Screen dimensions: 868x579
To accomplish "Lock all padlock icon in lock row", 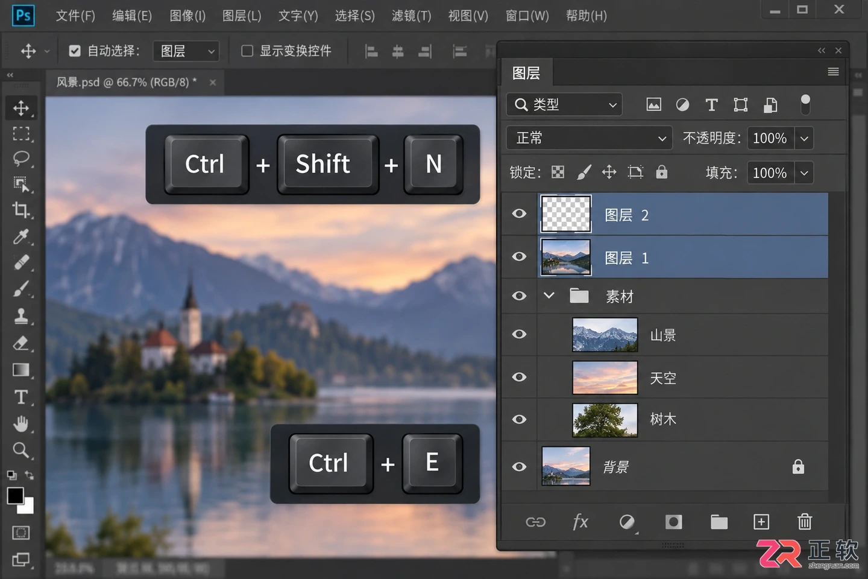I will (661, 172).
